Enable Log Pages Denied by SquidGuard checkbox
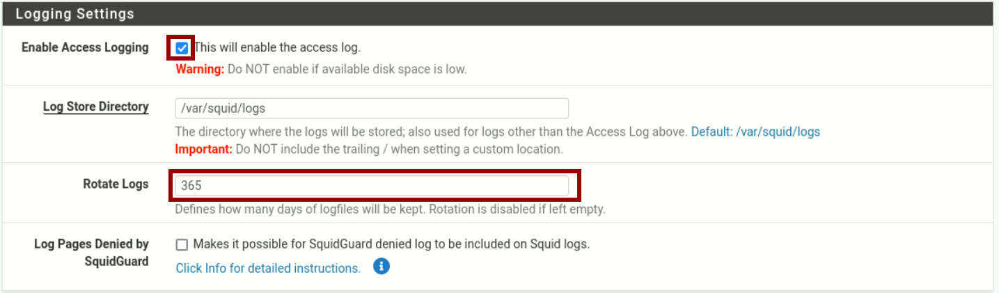Image resolution: width=999 pixels, height=293 pixels. pyautogui.click(x=182, y=244)
